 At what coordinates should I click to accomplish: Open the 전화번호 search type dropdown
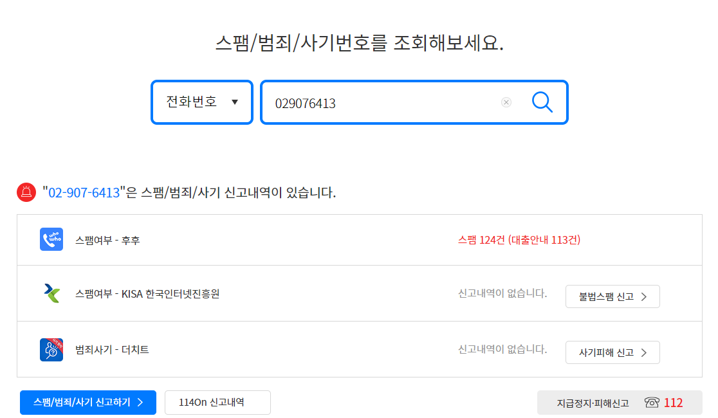pos(202,102)
